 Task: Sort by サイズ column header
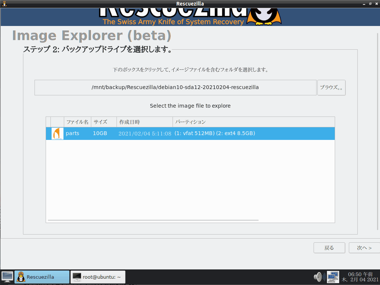coord(104,122)
